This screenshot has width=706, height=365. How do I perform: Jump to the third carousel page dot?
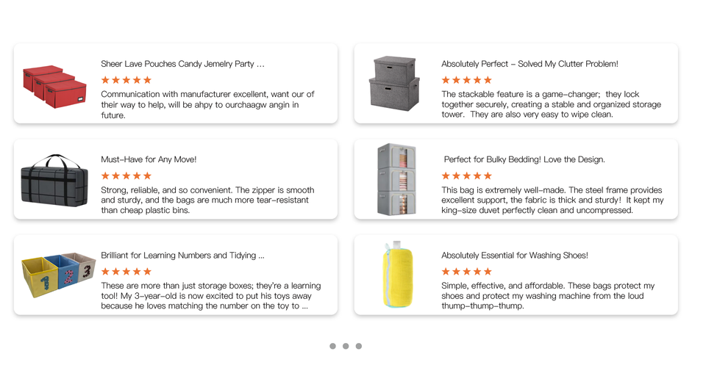(359, 346)
